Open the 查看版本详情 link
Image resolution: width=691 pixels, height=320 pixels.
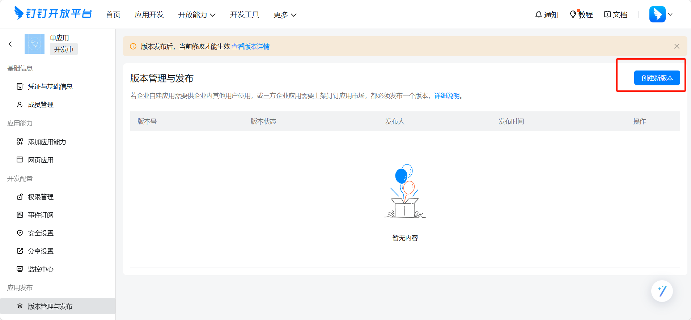[250, 46]
